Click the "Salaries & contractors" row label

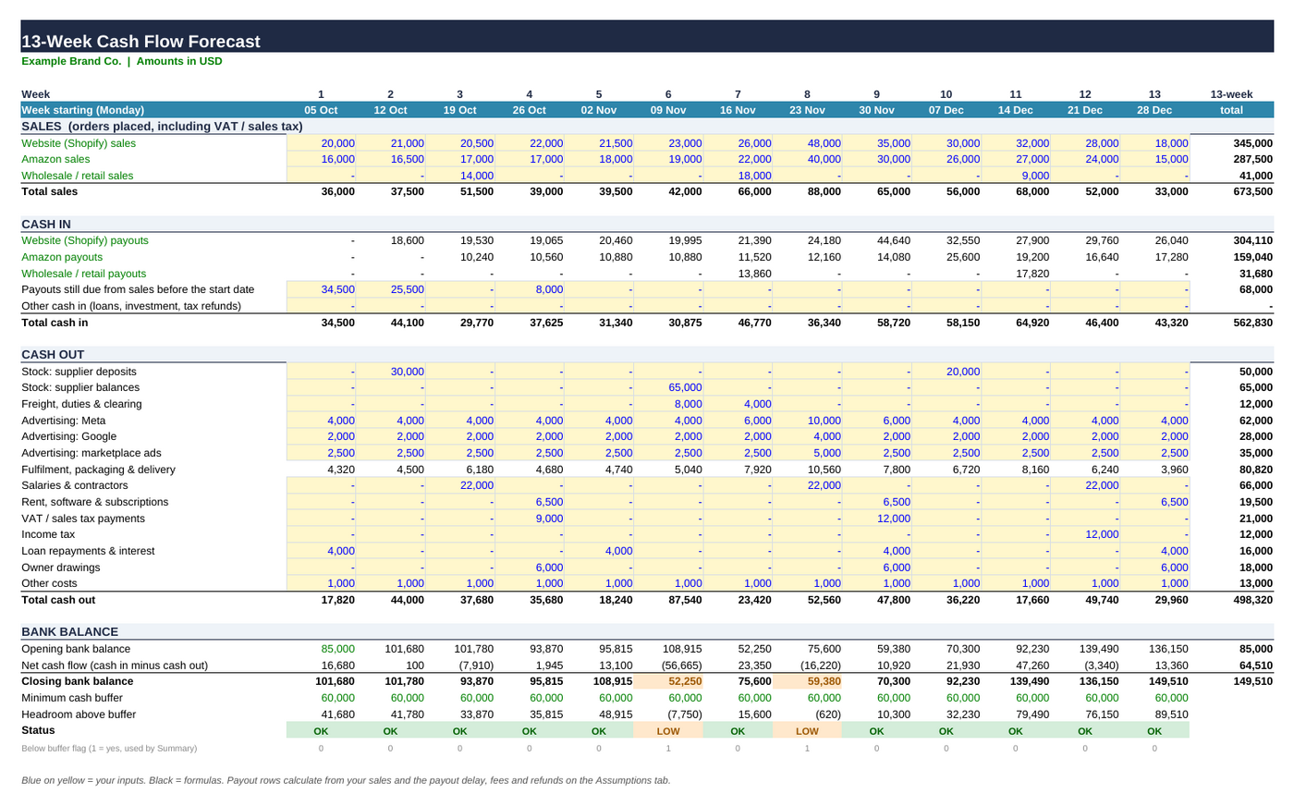tap(76, 485)
